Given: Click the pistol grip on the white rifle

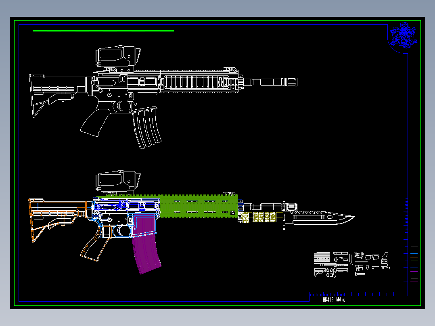Looking at the screenshot, I should (93, 123).
